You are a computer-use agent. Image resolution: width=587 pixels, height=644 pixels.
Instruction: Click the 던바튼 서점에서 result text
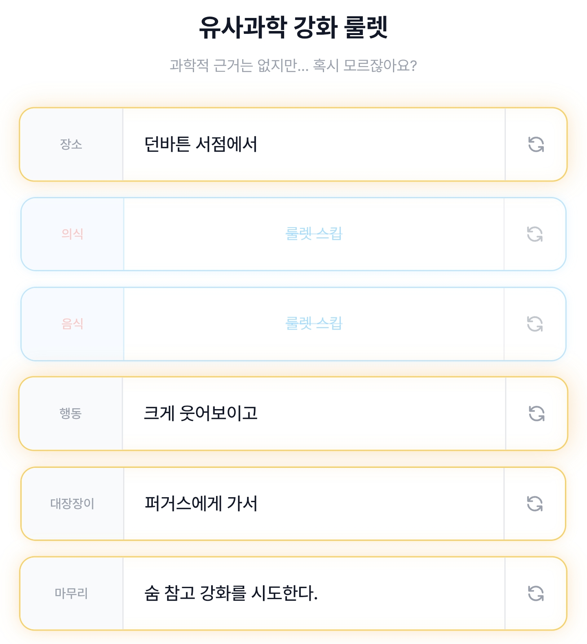point(201,144)
